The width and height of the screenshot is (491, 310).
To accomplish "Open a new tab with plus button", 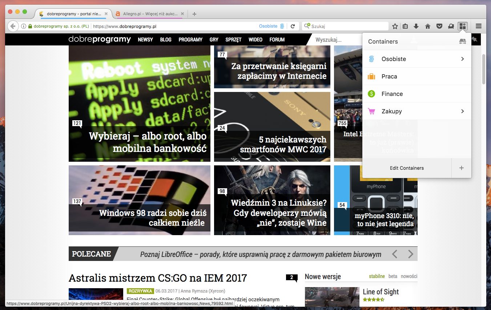I will (194, 14).
